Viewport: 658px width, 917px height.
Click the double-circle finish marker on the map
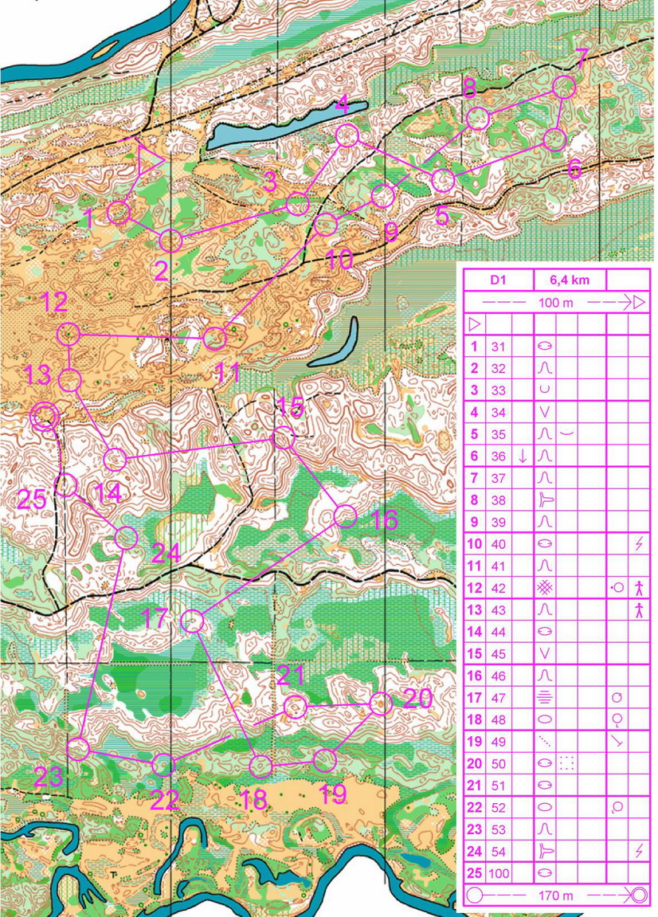[43, 416]
